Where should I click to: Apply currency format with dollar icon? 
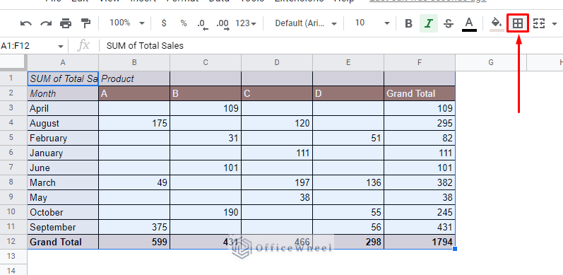point(164,23)
